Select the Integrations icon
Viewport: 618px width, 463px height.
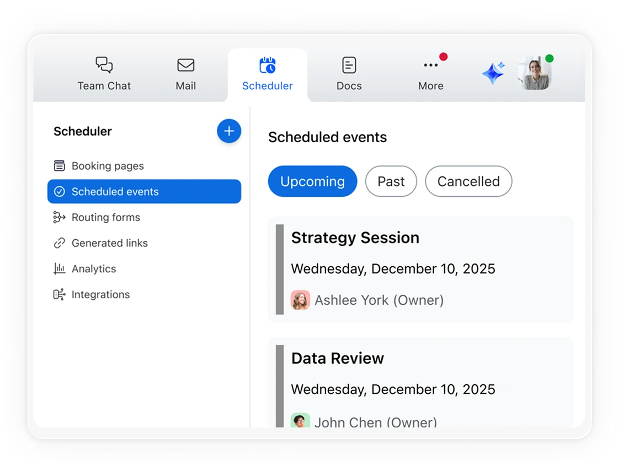(x=59, y=294)
